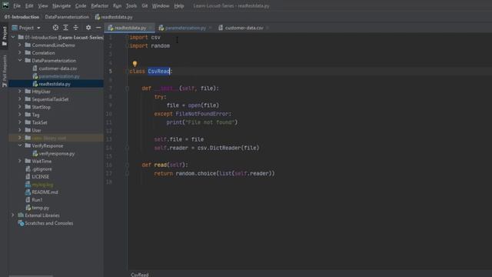This screenshot has height=277, width=492.
Task: Click the Collapse All icon in Project toolbar
Action: coord(75,28)
